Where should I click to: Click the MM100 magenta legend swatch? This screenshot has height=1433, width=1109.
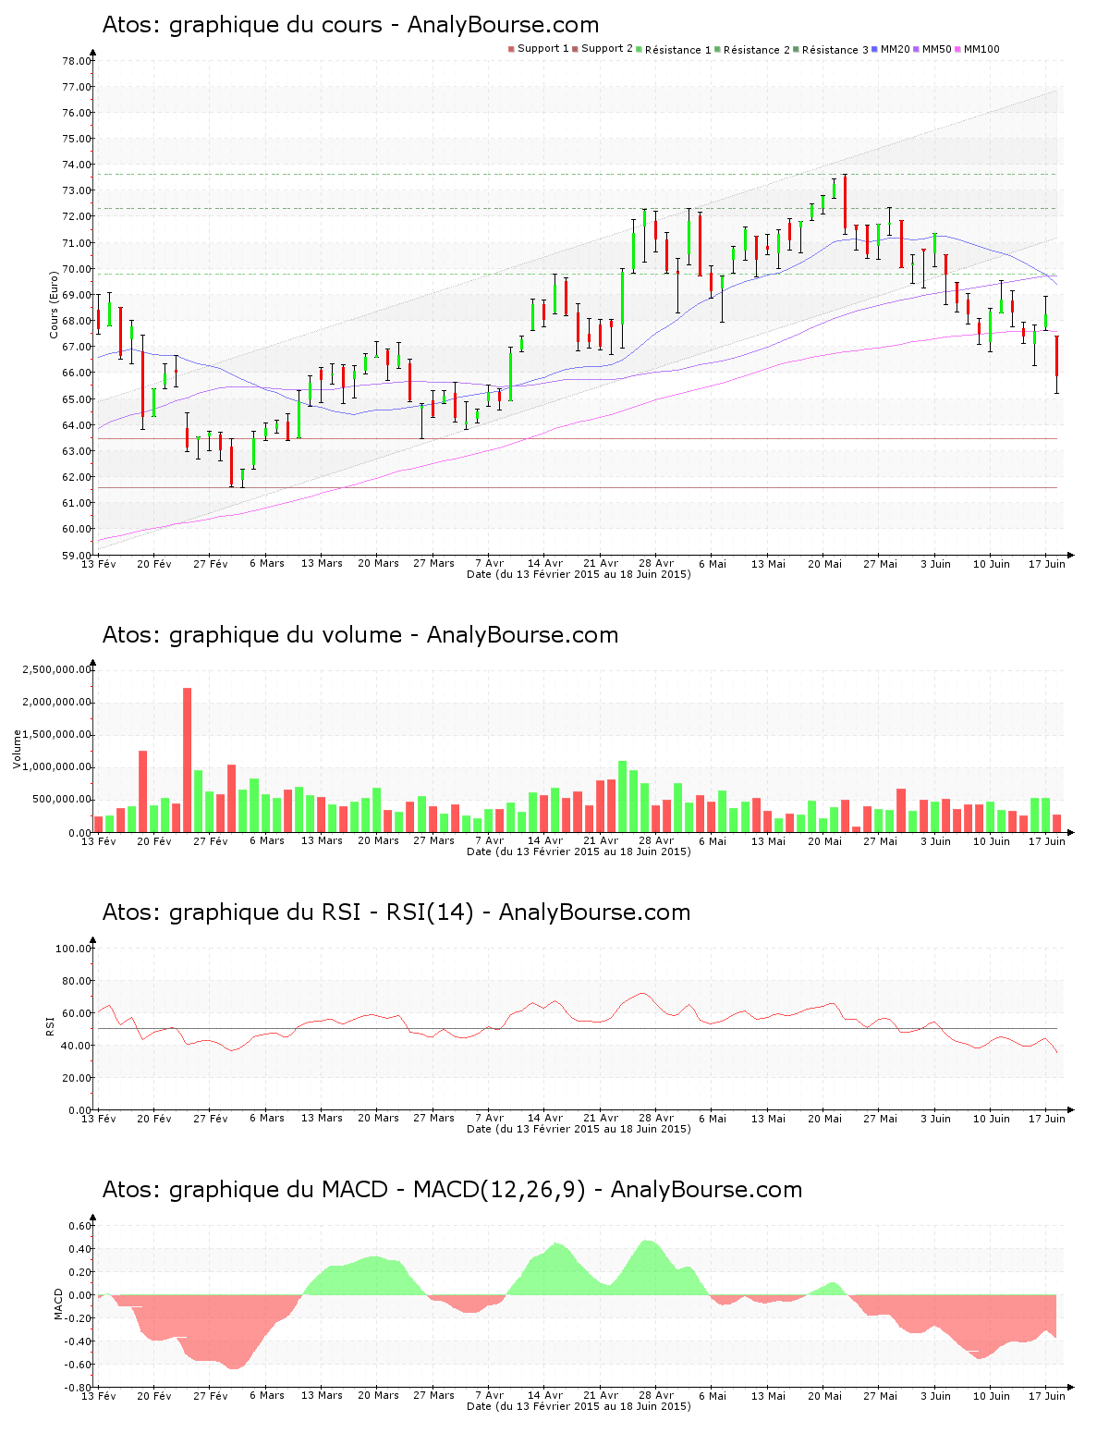[x=957, y=49]
